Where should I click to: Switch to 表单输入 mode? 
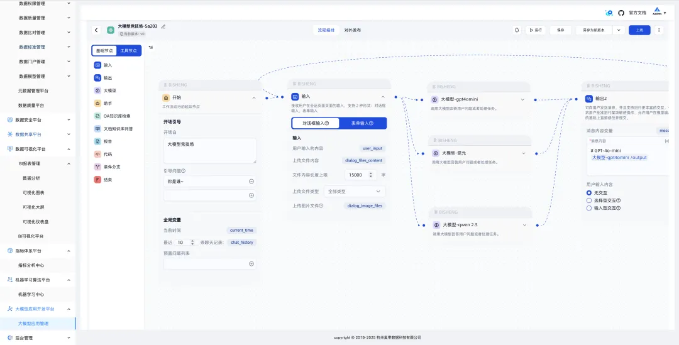363,123
